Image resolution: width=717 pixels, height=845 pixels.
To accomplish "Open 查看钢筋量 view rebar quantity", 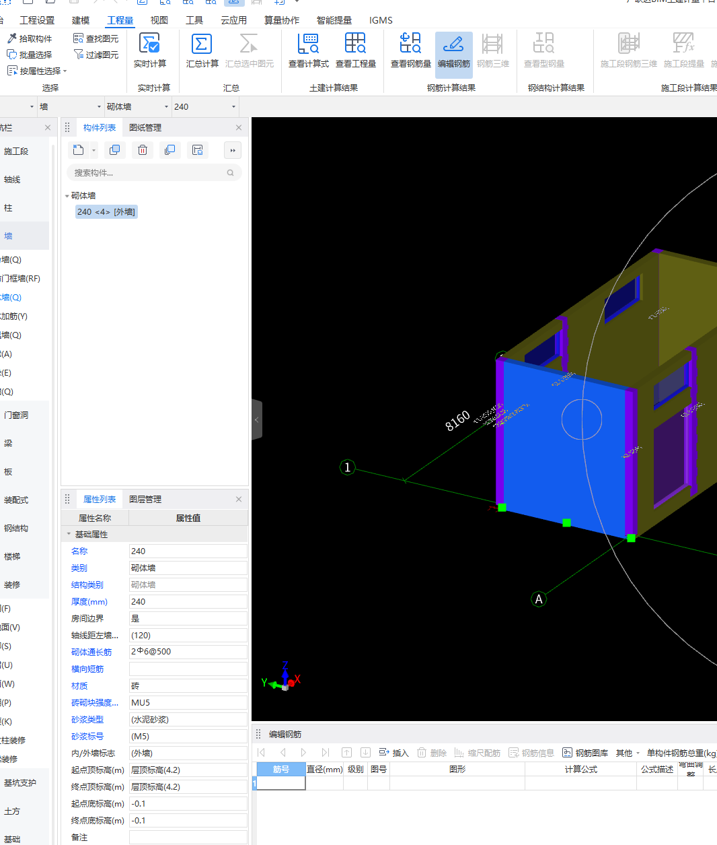I will [x=410, y=50].
